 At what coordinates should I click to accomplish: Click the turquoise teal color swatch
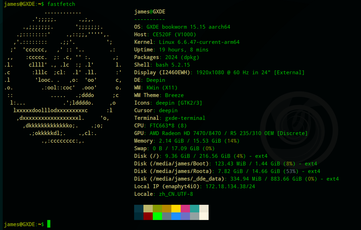(194, 209)
